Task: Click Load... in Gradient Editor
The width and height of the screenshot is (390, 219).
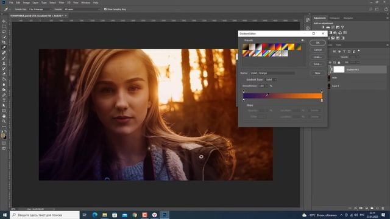Action: click(x=317, y=57)
